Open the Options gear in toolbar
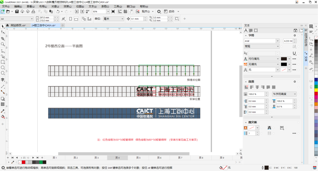The image size is (318, 171). click(159, 11)
